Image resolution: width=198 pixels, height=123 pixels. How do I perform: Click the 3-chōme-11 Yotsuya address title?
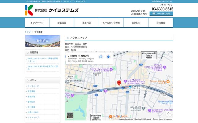(x=78, y=56)
